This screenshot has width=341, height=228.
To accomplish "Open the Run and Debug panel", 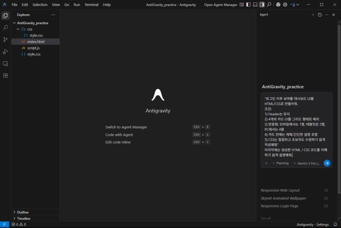I will [5, 52].
